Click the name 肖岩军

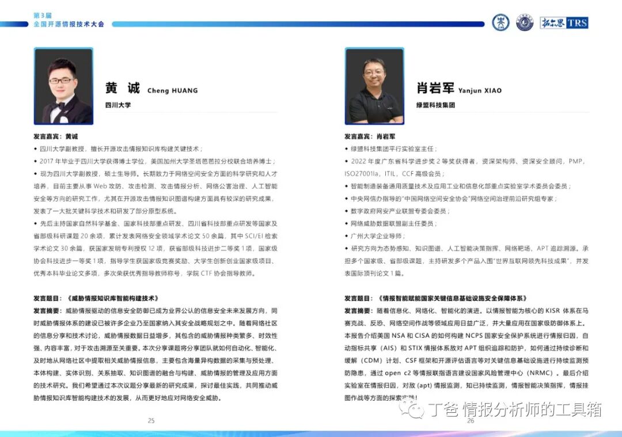tap(435, 88)
